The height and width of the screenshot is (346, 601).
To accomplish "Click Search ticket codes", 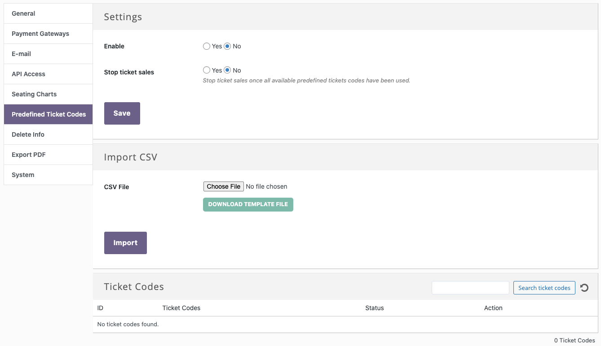I will click(x=544, y=288).
